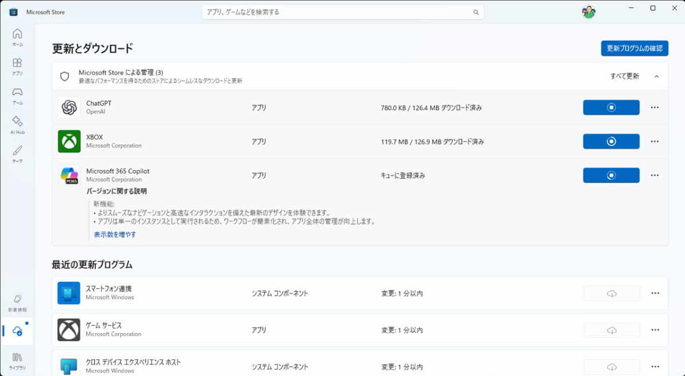Open more options for ChatGPT row

655,107
